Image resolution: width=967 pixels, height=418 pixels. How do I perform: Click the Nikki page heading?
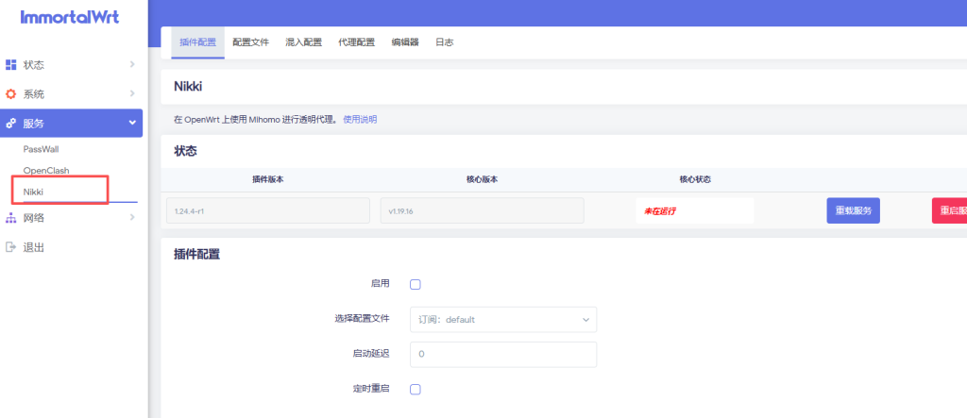(x=188, y=87)
